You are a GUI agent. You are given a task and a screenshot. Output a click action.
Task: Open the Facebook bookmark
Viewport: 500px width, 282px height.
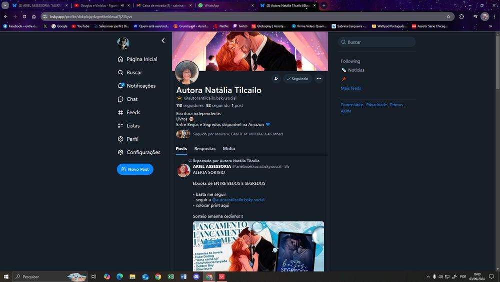point(20,26)
